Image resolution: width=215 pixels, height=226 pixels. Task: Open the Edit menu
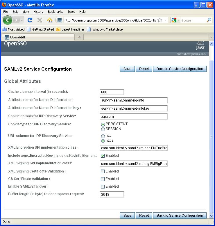15,12
